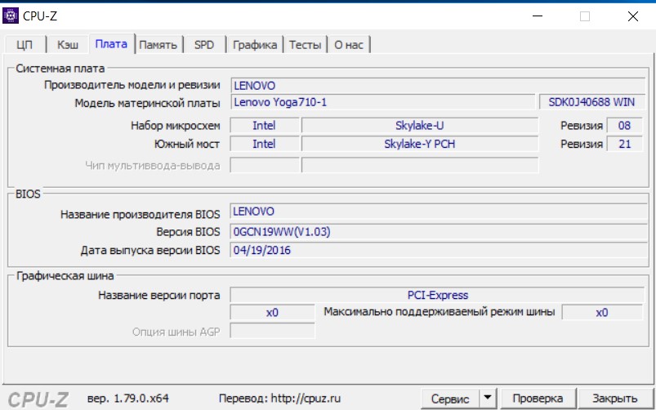Screen dimensions: 656x410
Task: Click the Южный мост label
Action: pos(186,145)
